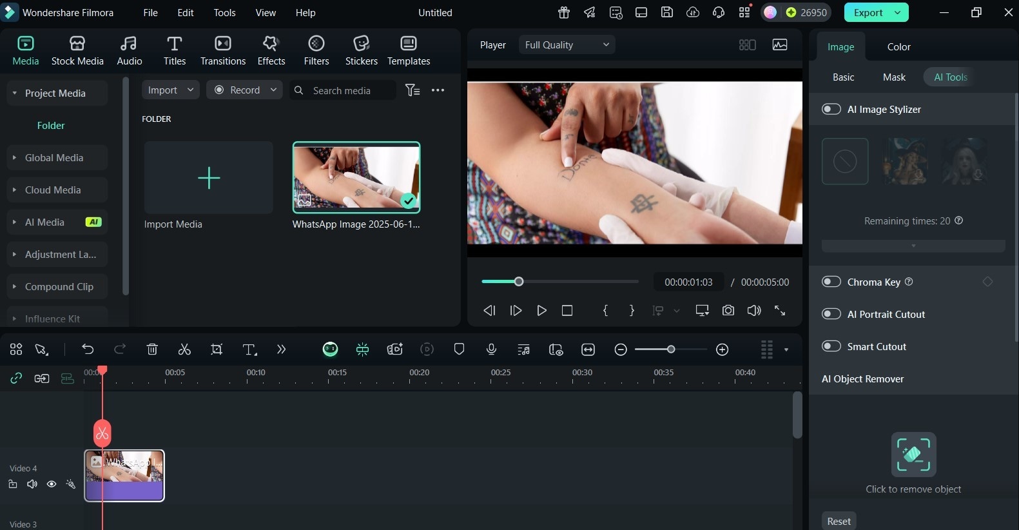Switch to the Mask tab
Screen dimensions: 1019x530
coord(894,77)
